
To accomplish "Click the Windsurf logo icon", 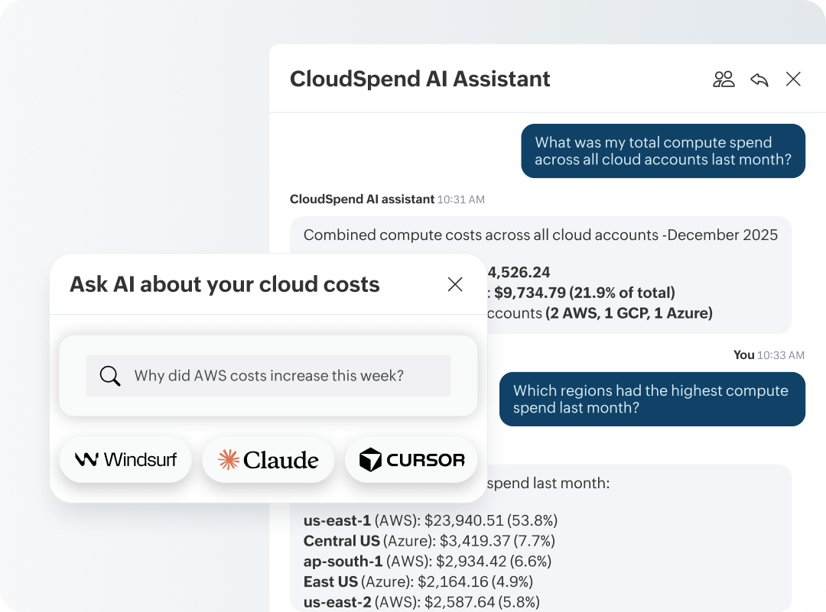I will tap(86, 459).
